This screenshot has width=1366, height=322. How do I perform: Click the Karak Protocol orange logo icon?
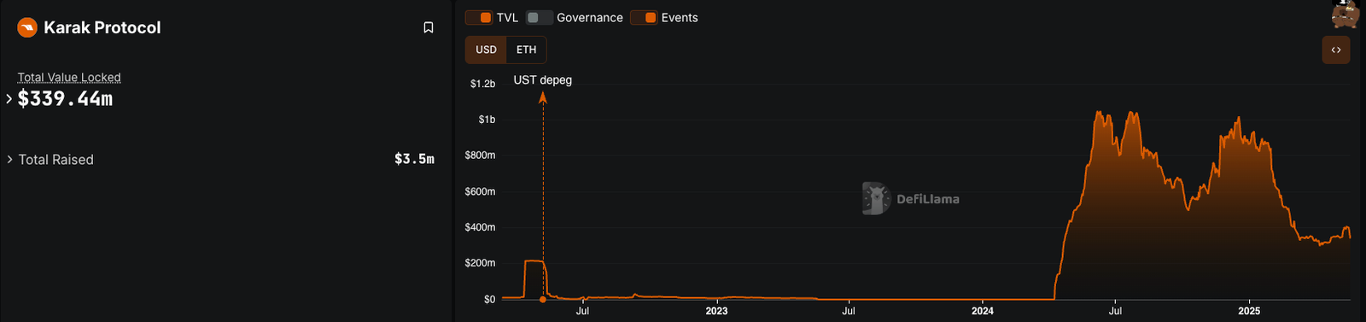(27, 28)
